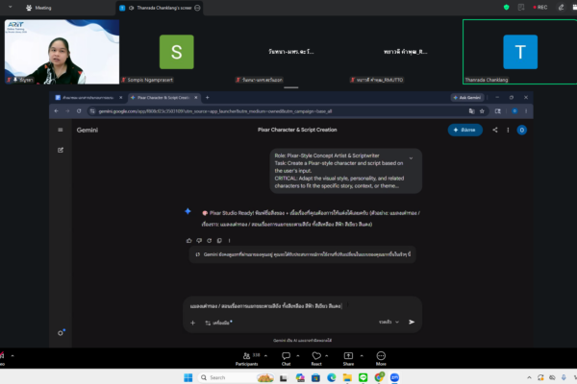This screenshot has width=577, height=384.
Task: Open the Chrome three-dot menu
Action: tap(526, 111)
